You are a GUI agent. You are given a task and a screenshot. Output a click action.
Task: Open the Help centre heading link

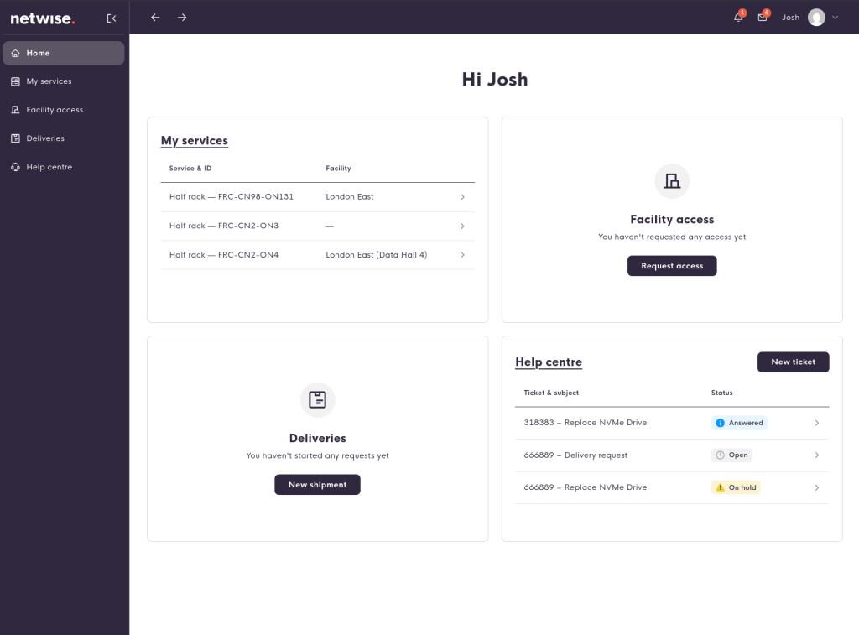(x=549, y=362)
